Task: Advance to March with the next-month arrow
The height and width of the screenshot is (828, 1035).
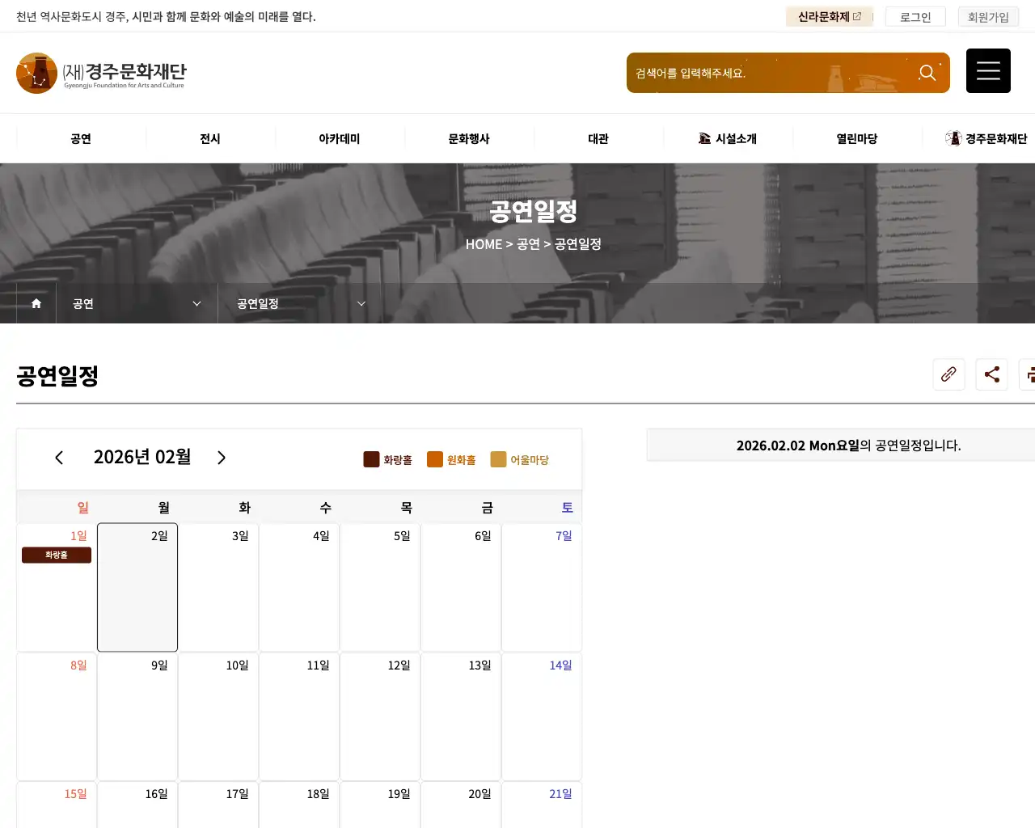Action: [x=222, y=458]
